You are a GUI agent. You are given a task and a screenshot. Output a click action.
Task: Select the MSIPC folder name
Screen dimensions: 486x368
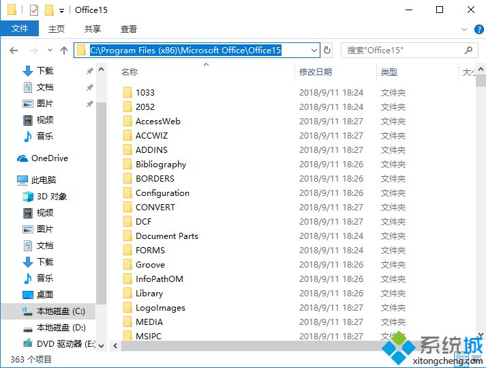149,336
